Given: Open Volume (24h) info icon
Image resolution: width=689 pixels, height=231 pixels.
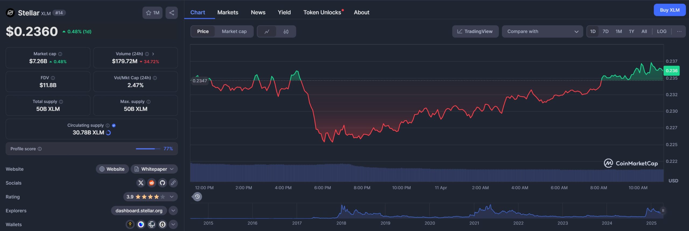Looking at the screenshot, I should pos(147,54).
